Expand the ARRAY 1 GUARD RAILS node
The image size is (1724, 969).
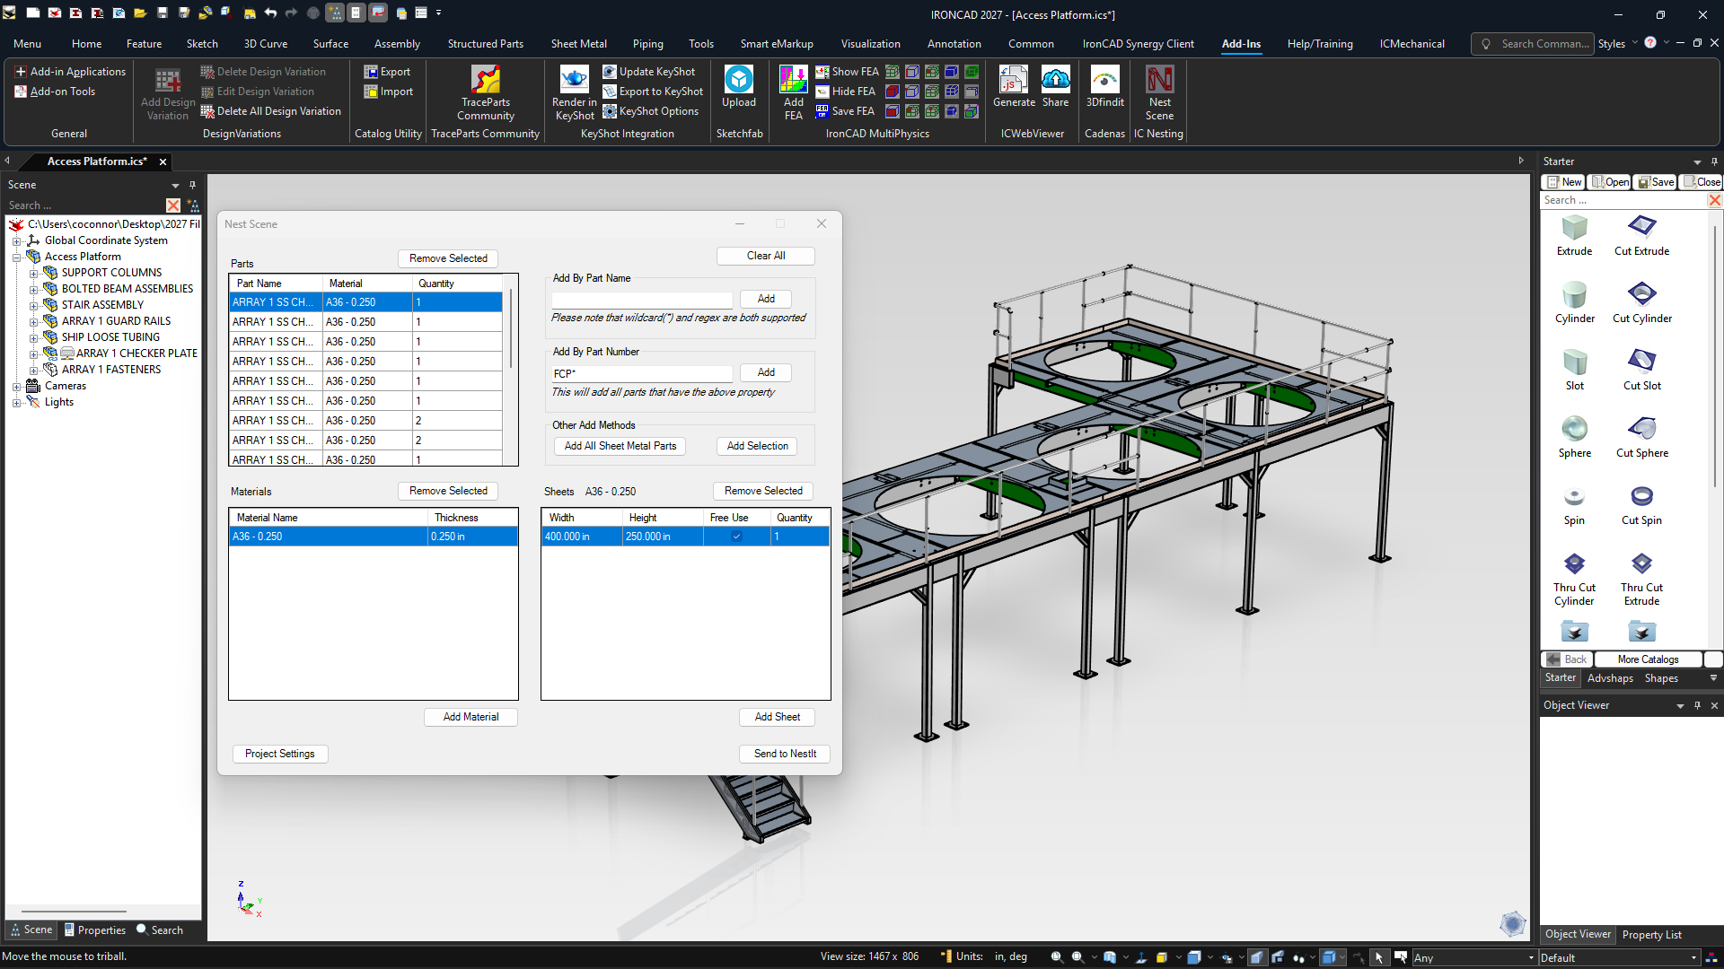click(33, 321)
